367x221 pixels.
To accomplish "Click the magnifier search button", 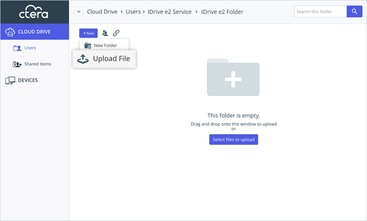I will (x=354, y=12).
